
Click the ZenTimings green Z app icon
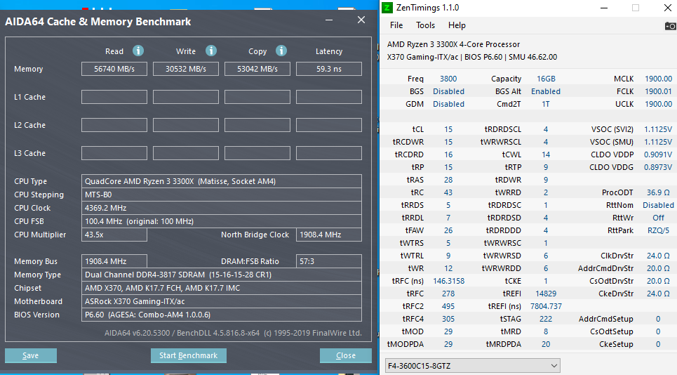(x=387, y=7)
